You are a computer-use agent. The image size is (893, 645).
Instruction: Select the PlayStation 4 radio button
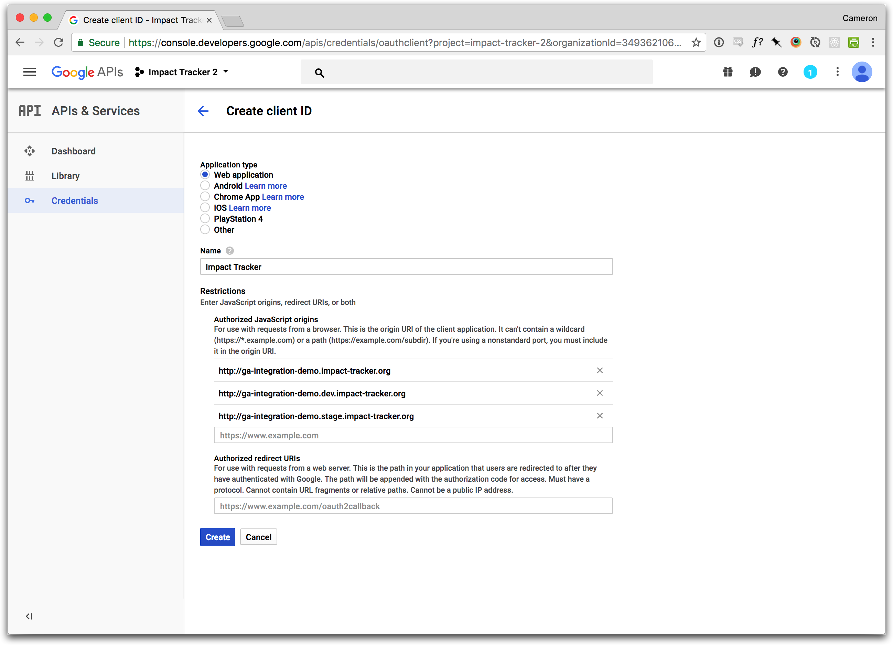[x=205, y=219]
